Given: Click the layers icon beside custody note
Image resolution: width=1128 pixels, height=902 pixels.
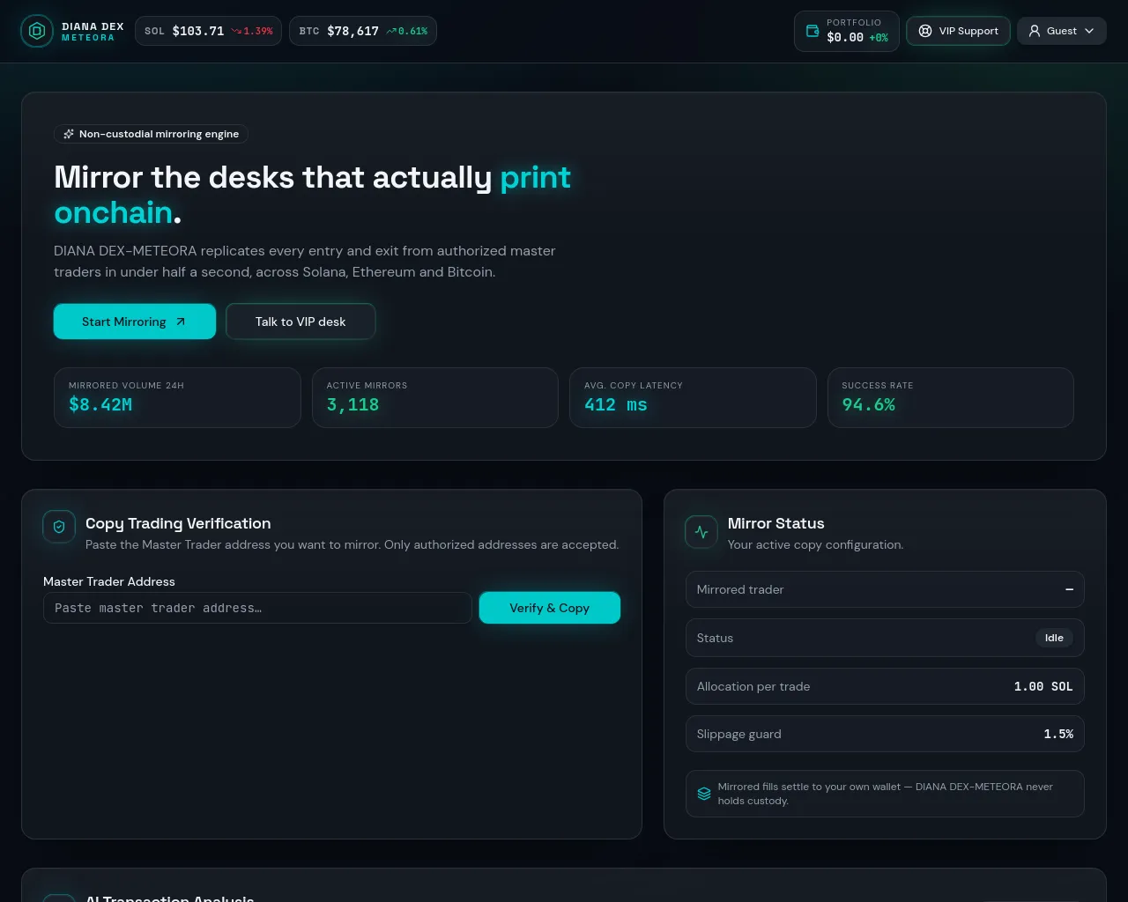Looking at the screenshot, I should 704,794.
